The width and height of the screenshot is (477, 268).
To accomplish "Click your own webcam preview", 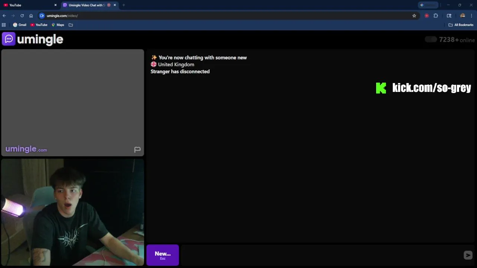I will pyautogui.click(x=73, y=212).
